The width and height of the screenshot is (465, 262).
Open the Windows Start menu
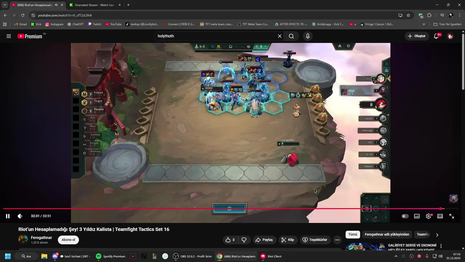[x=8, y=256]
